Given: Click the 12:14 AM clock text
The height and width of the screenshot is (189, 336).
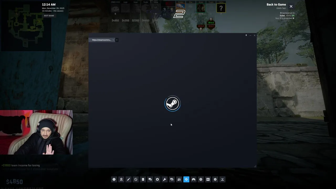Looking at the screenshot, I should pos(49,4).
